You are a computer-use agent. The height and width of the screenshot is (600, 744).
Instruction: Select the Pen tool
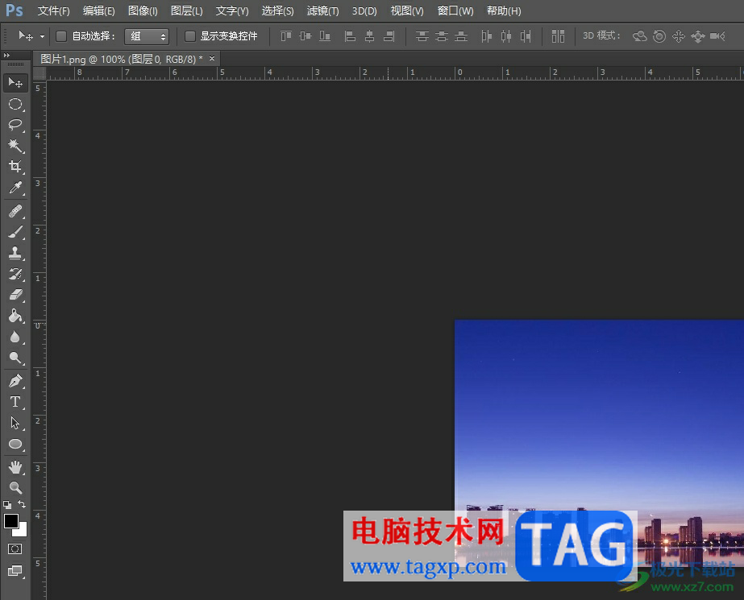tap(15, 381)
